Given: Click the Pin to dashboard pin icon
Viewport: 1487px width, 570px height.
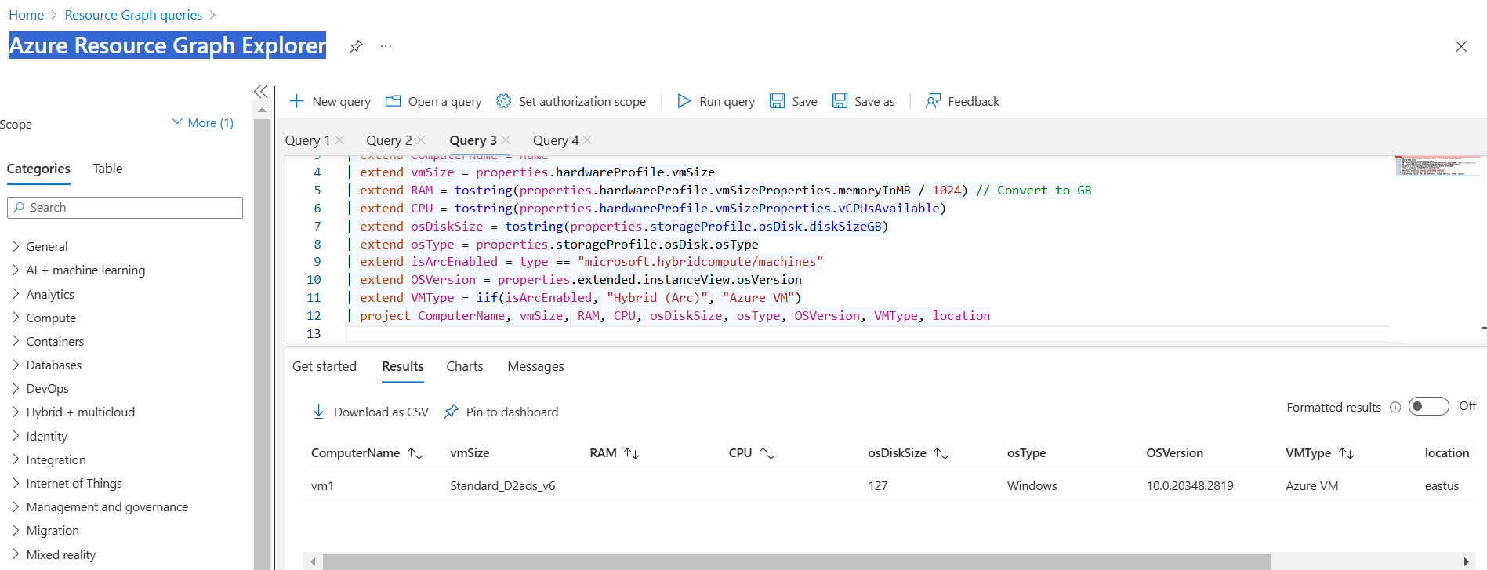Looking at the screenshot, I should pyautogui.click(x=451, y=412).
